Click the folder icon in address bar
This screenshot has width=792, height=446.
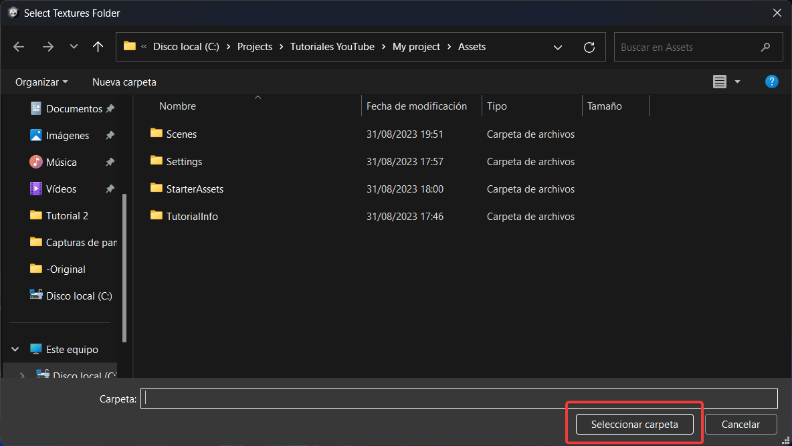pyautogui.click(x=130, y=46)
